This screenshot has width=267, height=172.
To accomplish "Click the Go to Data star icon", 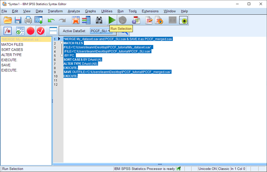I will coord(76,20).
